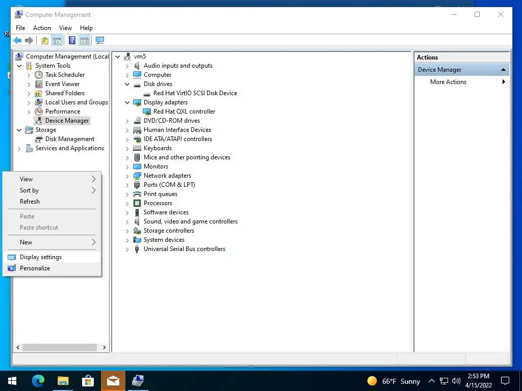Viewport: 522px width, 391px height.
Task: Collapse the vm5 root node
Action: point(118,57)
